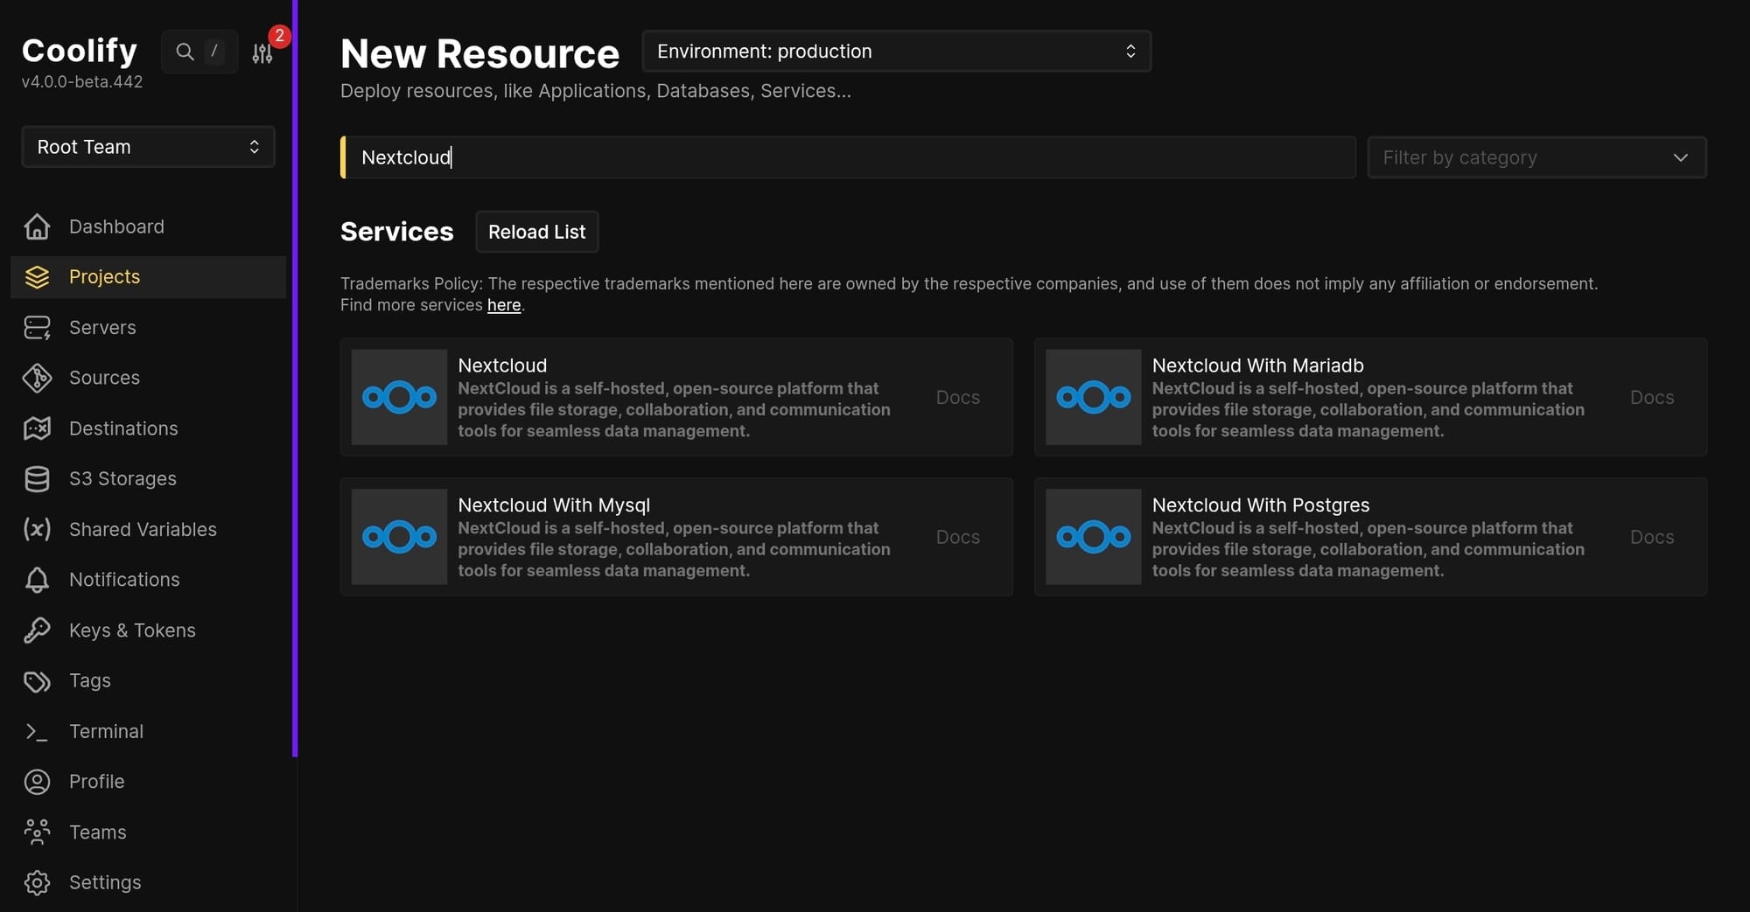Open the settings sliders icon with badge

point(262,53)
